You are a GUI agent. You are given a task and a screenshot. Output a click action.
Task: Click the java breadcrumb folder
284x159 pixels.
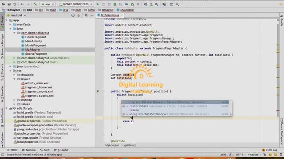pyautogui.click(x=64, y=10)
